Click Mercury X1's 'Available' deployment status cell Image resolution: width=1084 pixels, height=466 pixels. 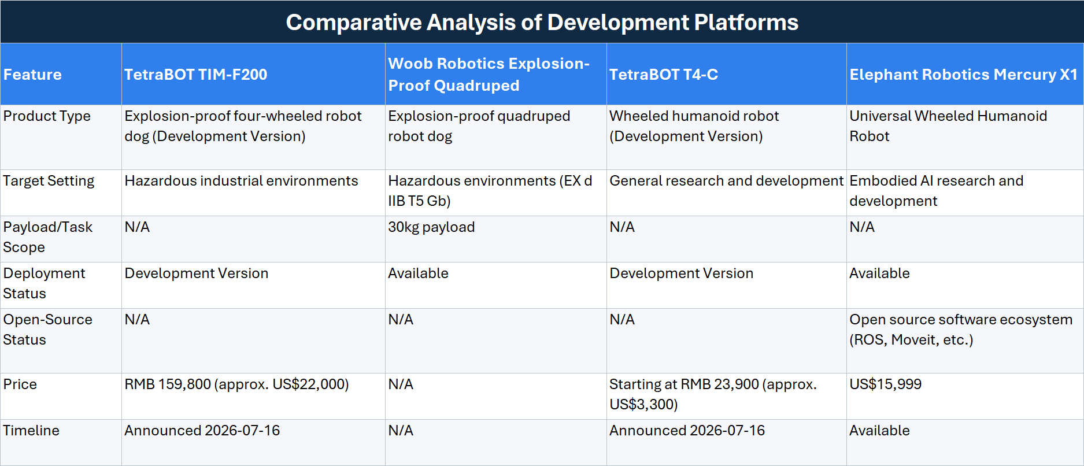tap(965, 285)
